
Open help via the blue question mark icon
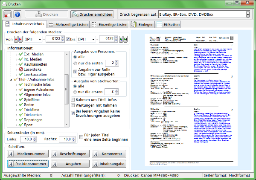pyautogui.click(x=17, y=15)
